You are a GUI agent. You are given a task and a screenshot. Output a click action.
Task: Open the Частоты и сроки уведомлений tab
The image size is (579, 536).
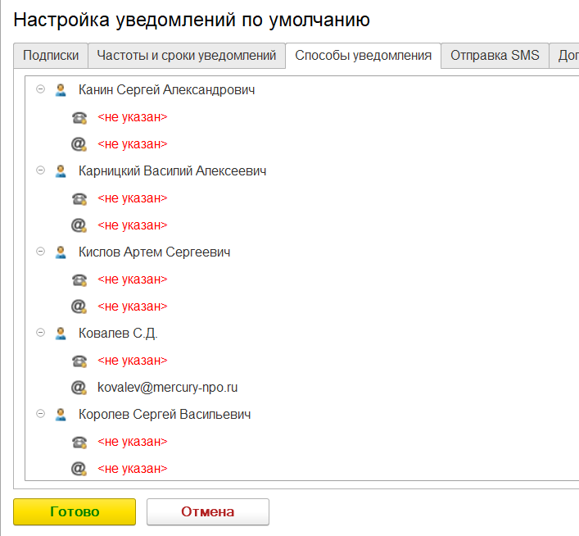[x=186, y=56]
